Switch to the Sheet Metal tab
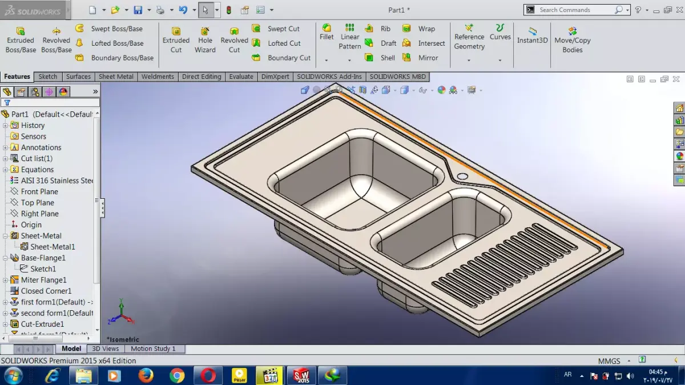Viewport: 685px width, 385px height. [116, 77]
